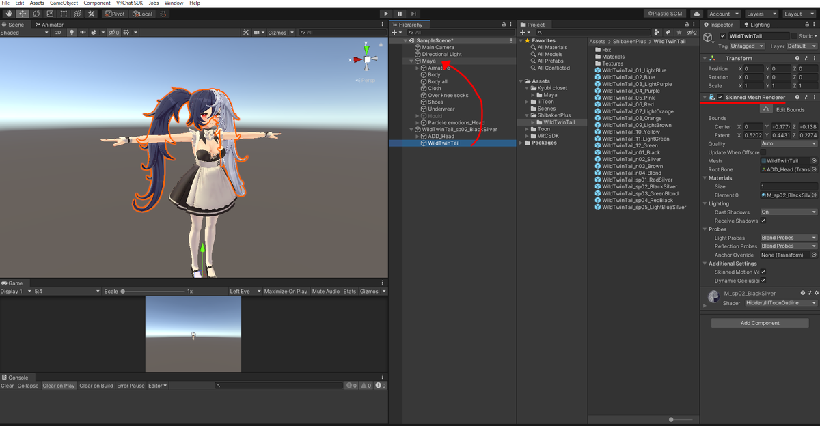
Task: Select the Move tool
Action: click(x=22, y=14)
